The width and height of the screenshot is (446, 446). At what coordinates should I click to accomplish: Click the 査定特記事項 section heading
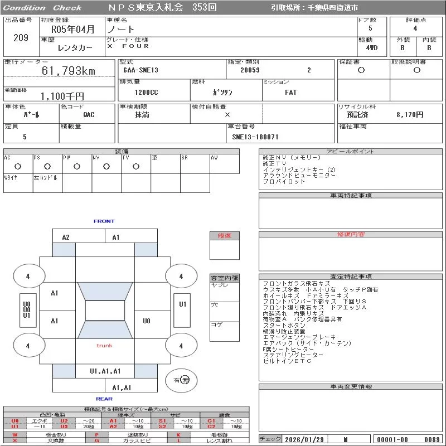351,277
